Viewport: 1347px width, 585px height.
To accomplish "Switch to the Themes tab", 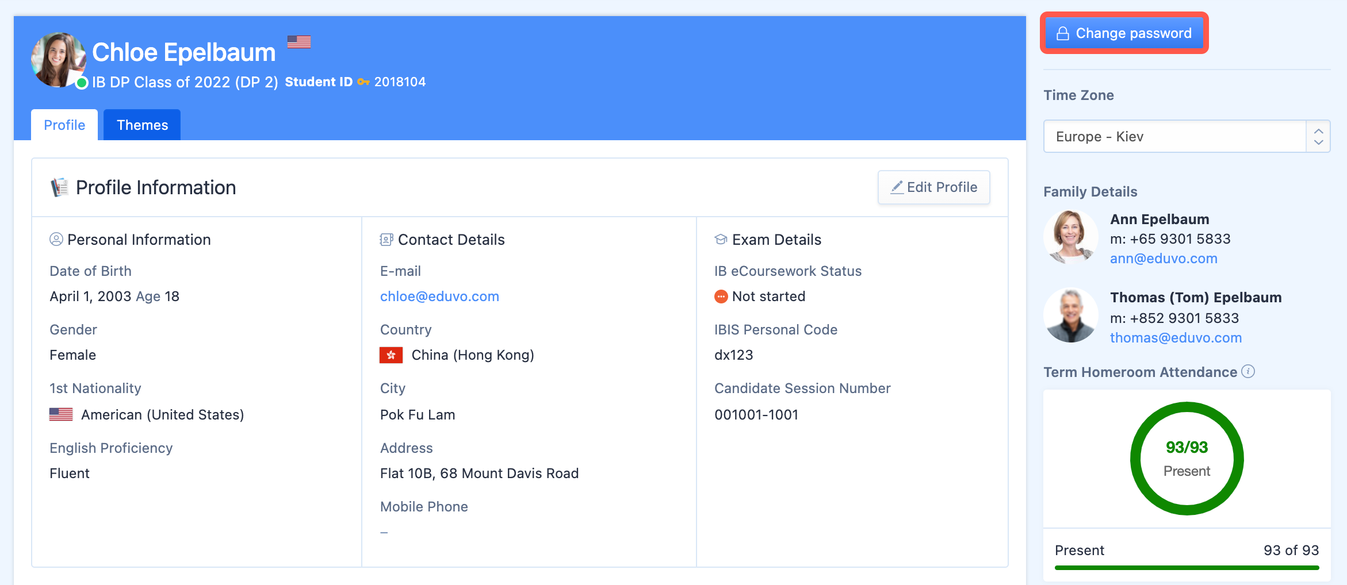I will click(142, 125).
